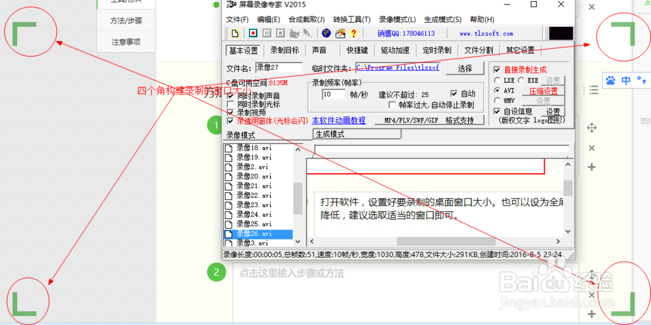
Task: Click the bottom-left green recording corner marker
Action: (x=24, y=304)
